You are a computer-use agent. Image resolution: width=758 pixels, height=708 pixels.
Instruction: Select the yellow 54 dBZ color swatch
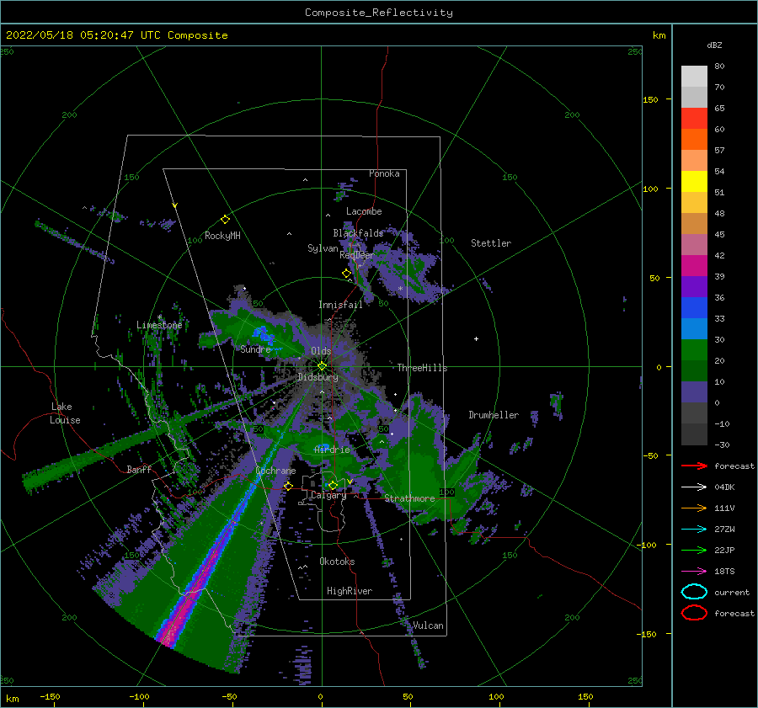point(694,181)
